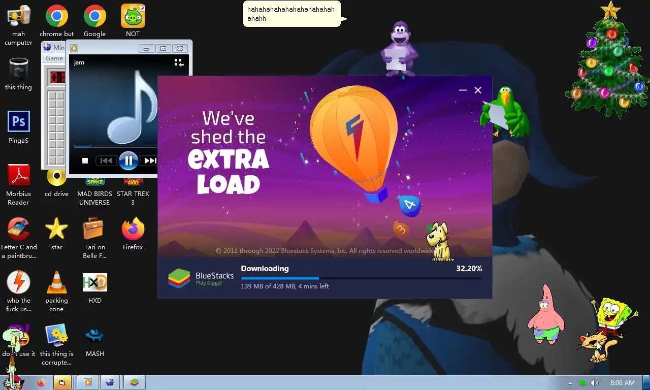Open the 'star' desktop icon
Image resolution: width=650 pixels, height=390 pixels.
tap(57, 234)
